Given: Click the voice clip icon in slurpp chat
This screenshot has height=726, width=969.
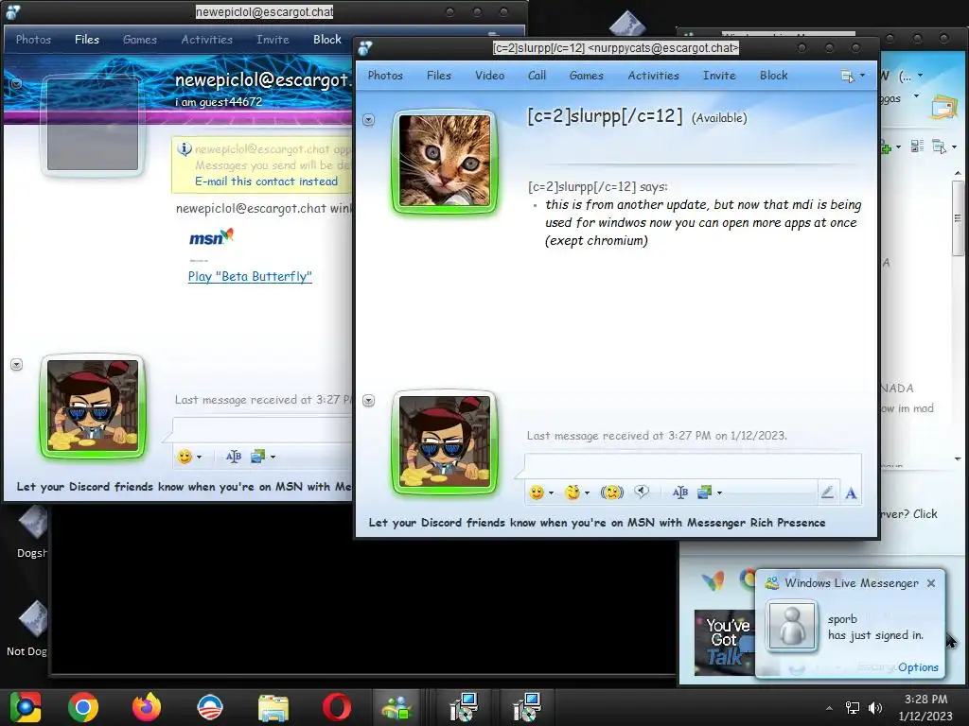Looking at the screenshot, I should pos(642,492).
